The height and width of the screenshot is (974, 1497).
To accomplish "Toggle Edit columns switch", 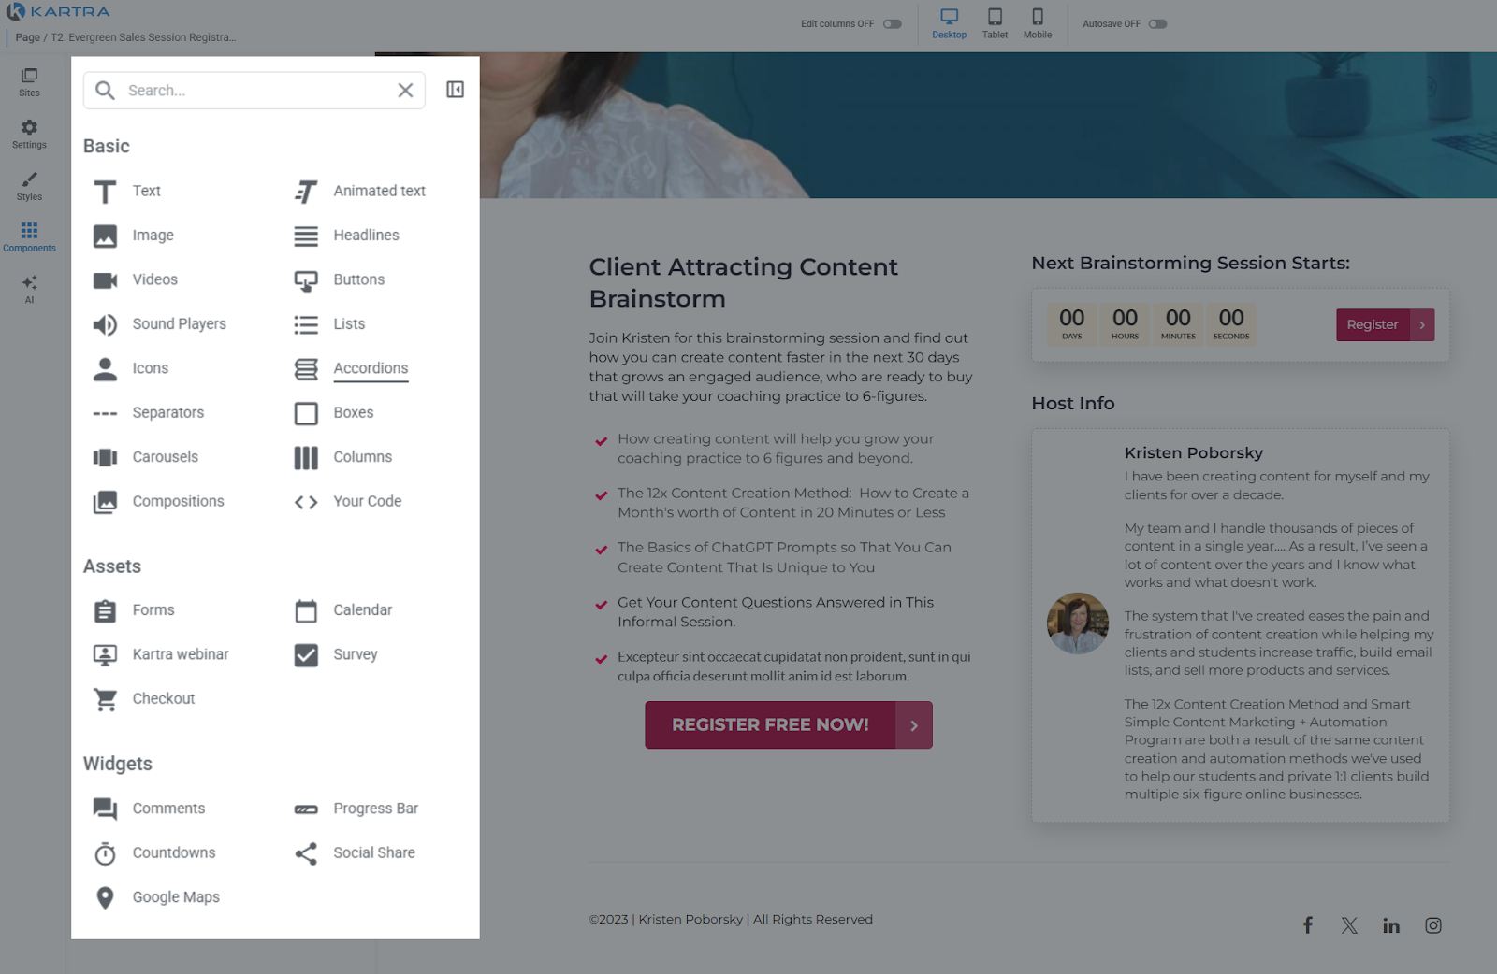I will coord(893,24).
